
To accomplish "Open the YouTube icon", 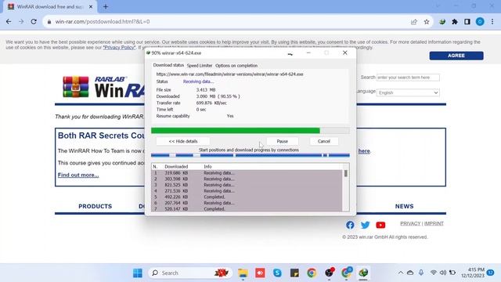I will click(x=380, y=225).
